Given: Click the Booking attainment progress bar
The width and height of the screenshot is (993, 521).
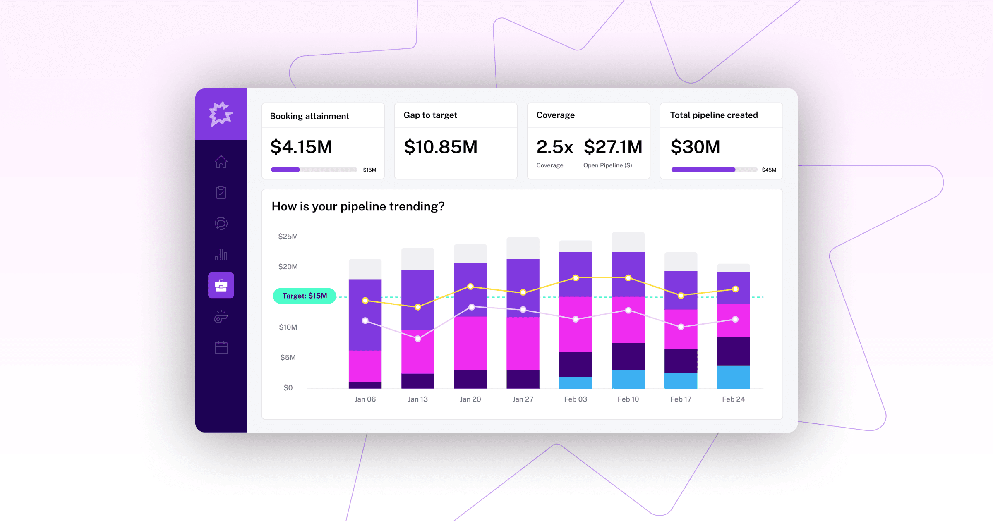Looking at the screenshot, I should pos(314,170).
